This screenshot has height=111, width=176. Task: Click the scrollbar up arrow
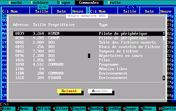coord(164,33)
